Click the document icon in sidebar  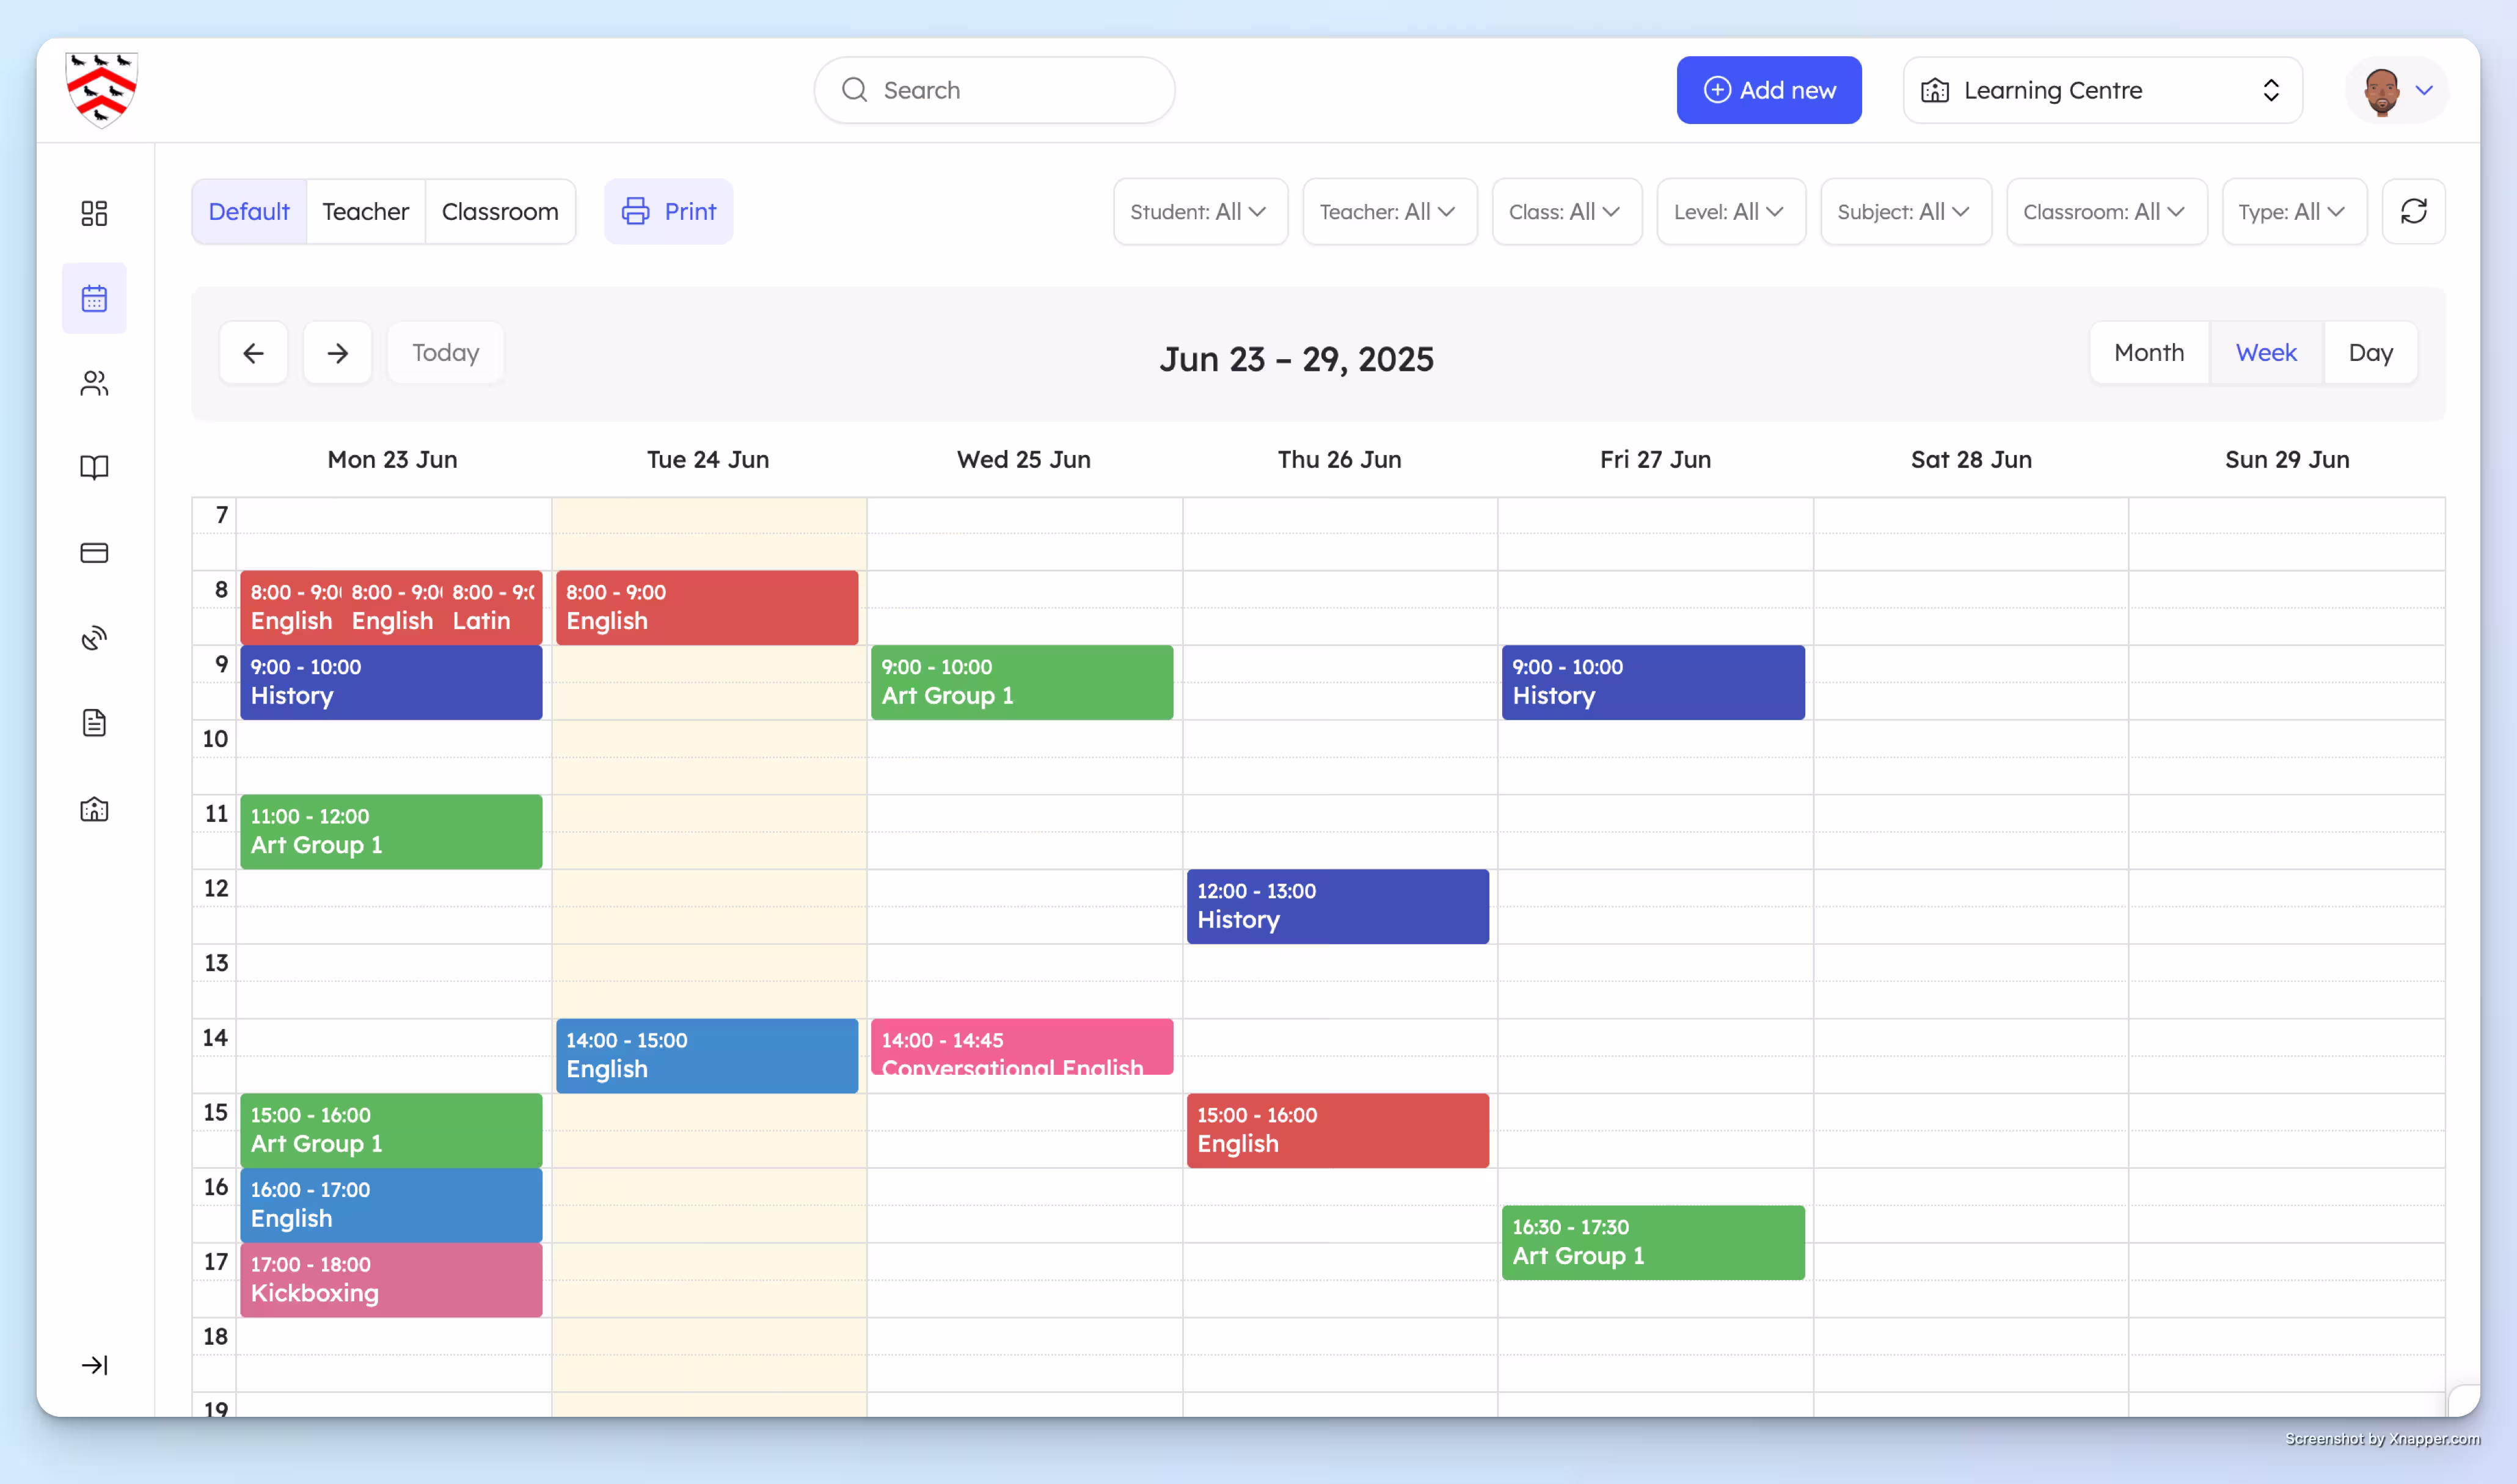[x=94, y=723]
